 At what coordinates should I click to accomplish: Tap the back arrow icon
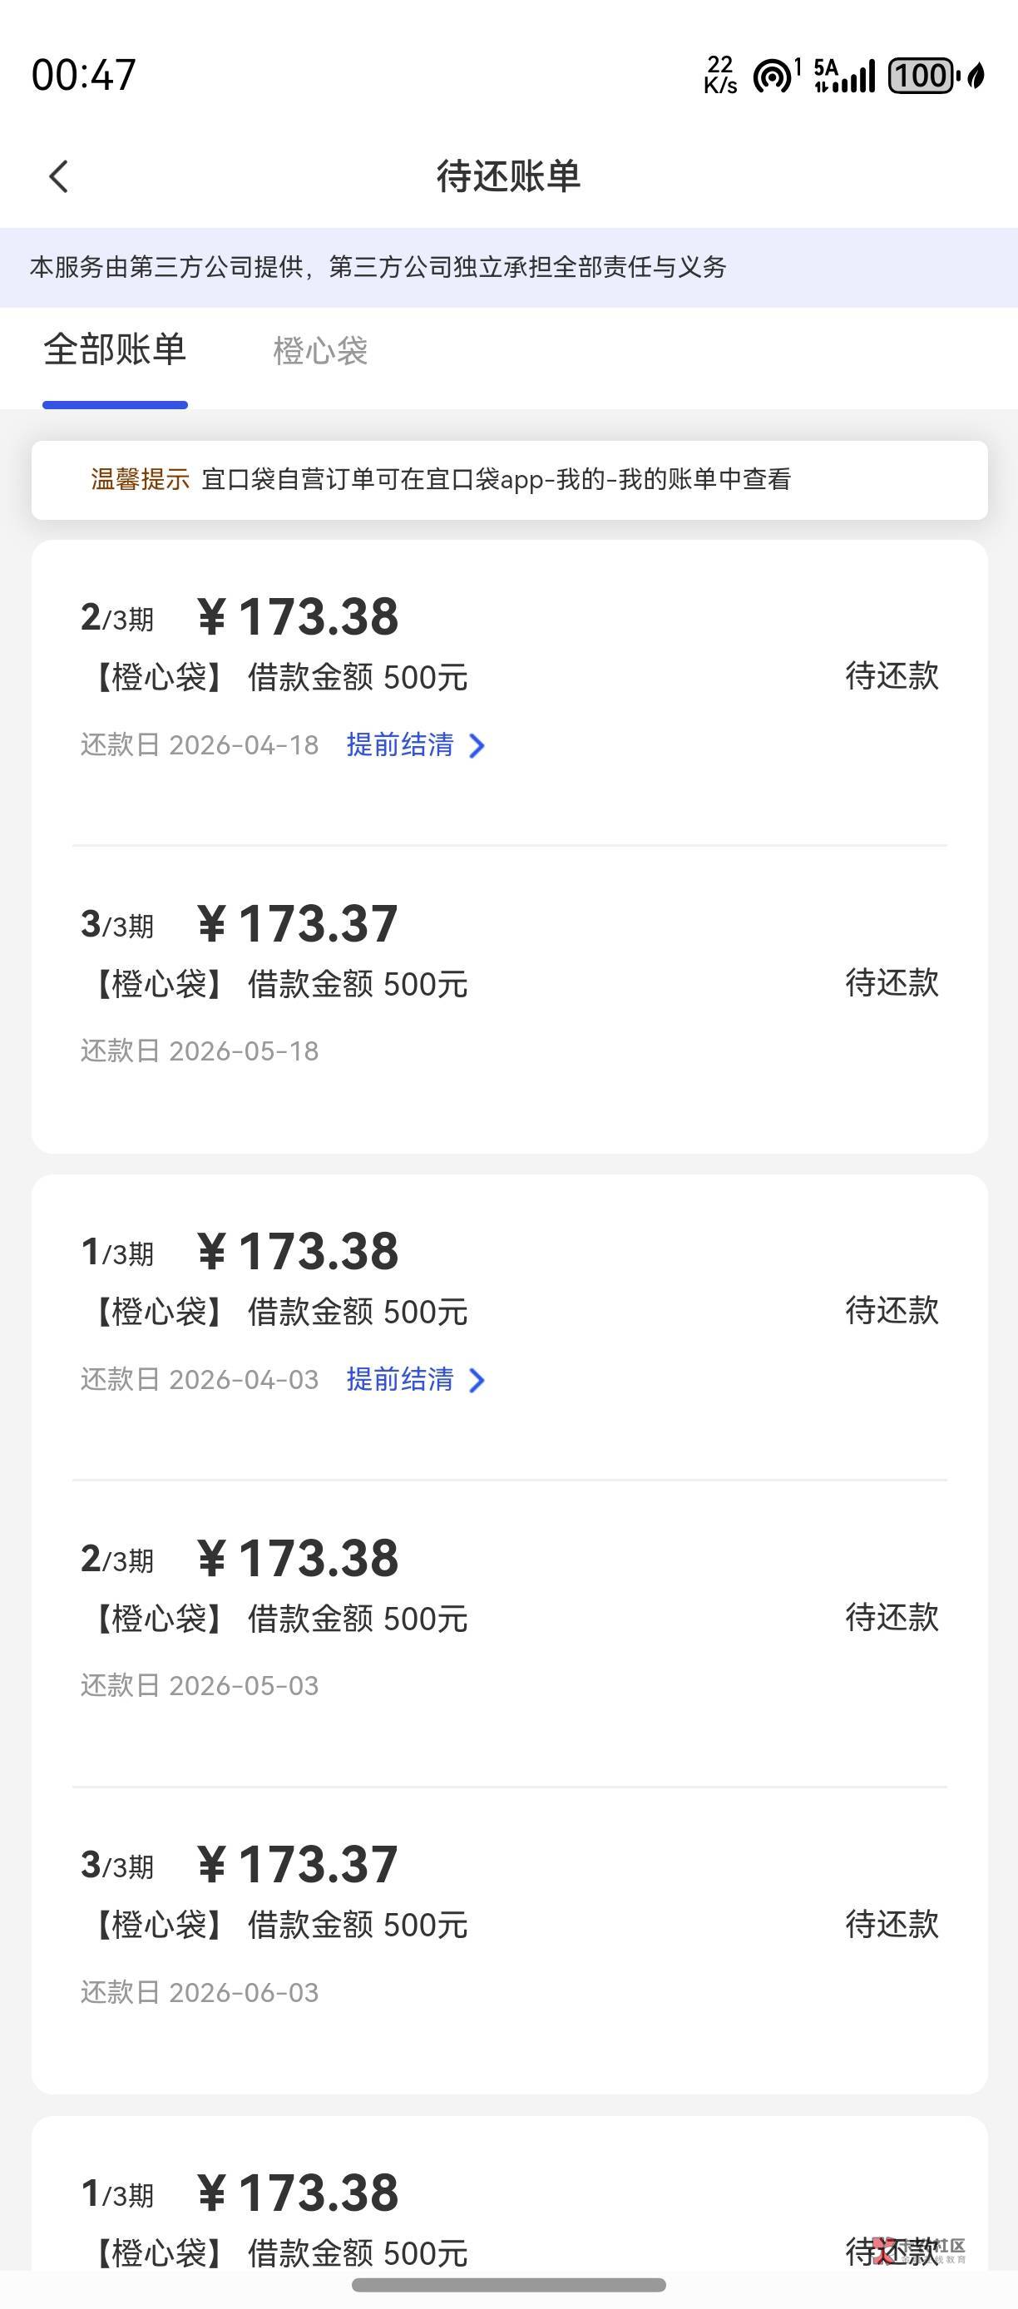click(x=59, y=176)
